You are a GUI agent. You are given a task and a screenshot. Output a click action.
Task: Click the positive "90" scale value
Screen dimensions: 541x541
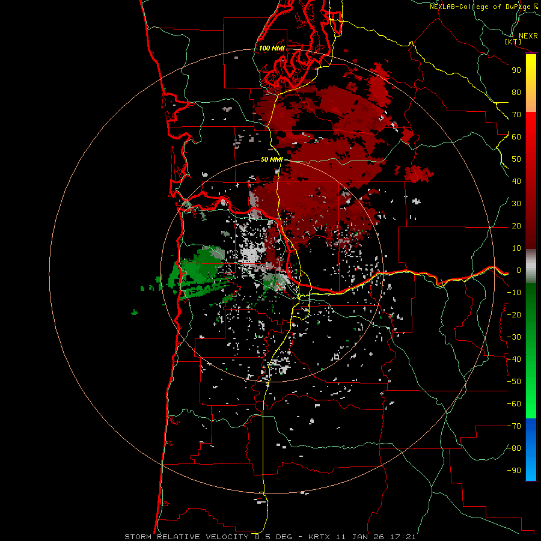tap(516, 70)
